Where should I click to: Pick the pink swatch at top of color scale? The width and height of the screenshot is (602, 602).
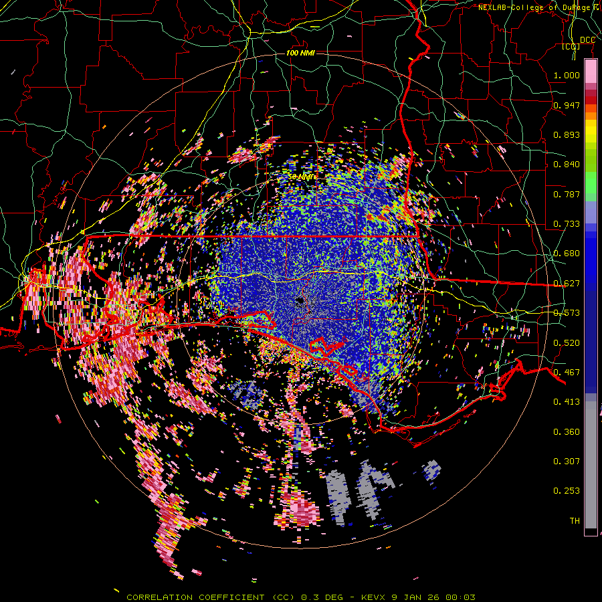591,72
